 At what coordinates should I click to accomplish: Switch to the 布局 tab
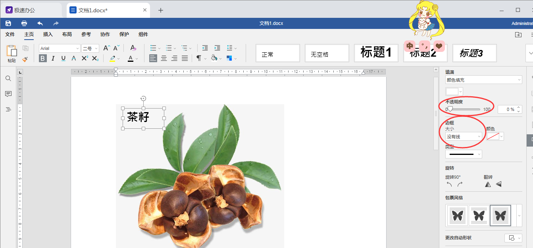[x=67, y=34]
